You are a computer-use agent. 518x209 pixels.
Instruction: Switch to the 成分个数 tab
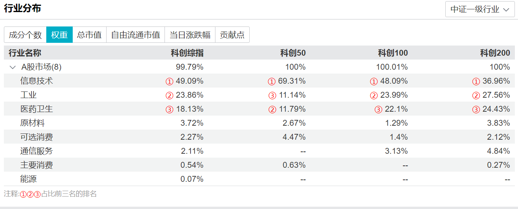coord(25,35)
